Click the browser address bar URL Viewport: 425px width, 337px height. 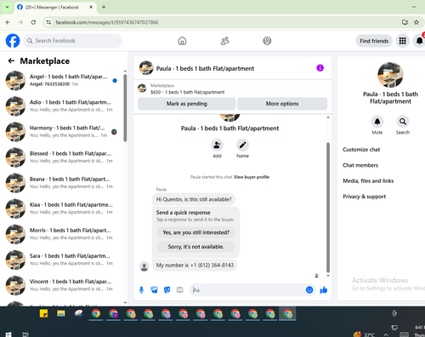click(107, 22)
